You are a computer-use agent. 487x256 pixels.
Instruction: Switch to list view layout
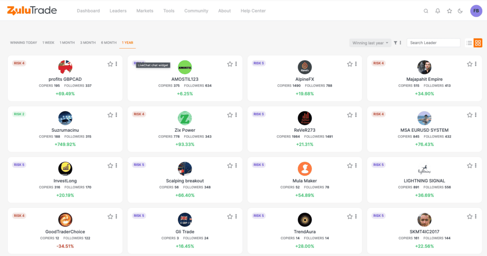[x=469, y=43]
